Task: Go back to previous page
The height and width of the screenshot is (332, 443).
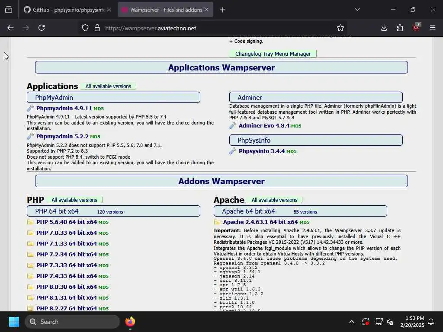Action: point(10,28)
